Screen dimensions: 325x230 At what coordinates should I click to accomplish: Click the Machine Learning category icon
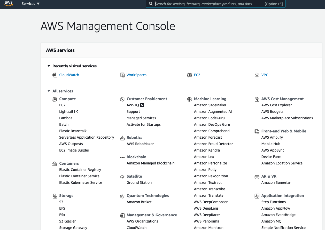(190, 99)
